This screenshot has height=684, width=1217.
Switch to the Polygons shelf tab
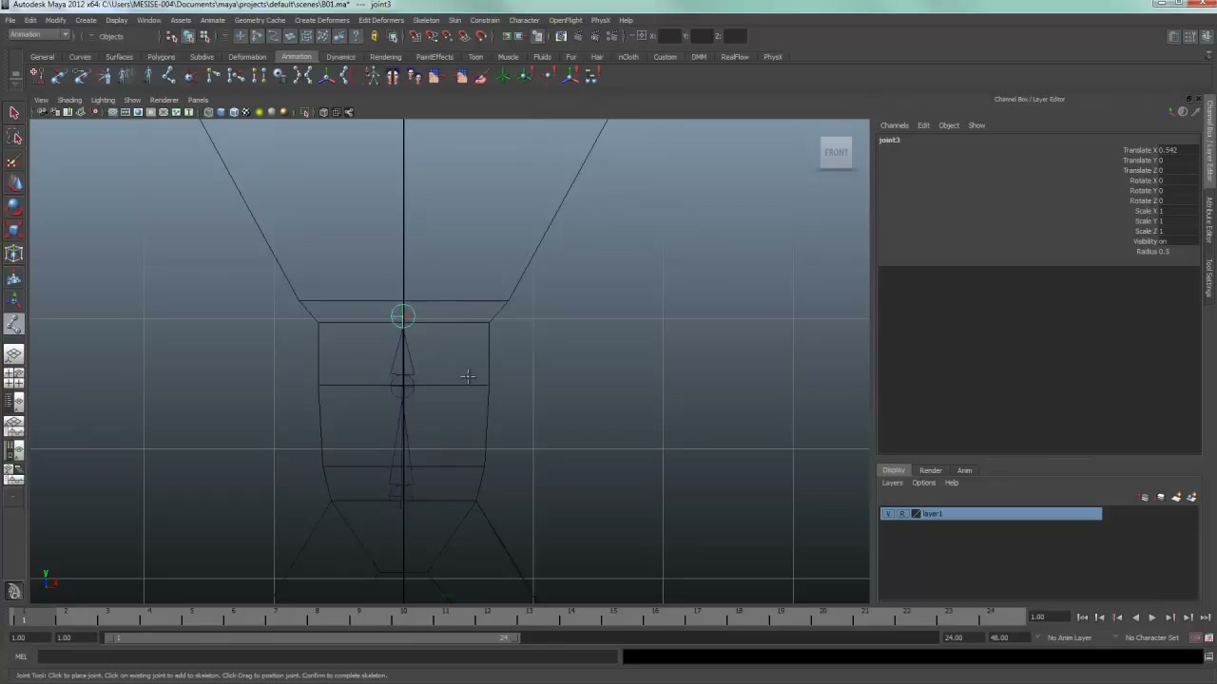click(161, 57)
